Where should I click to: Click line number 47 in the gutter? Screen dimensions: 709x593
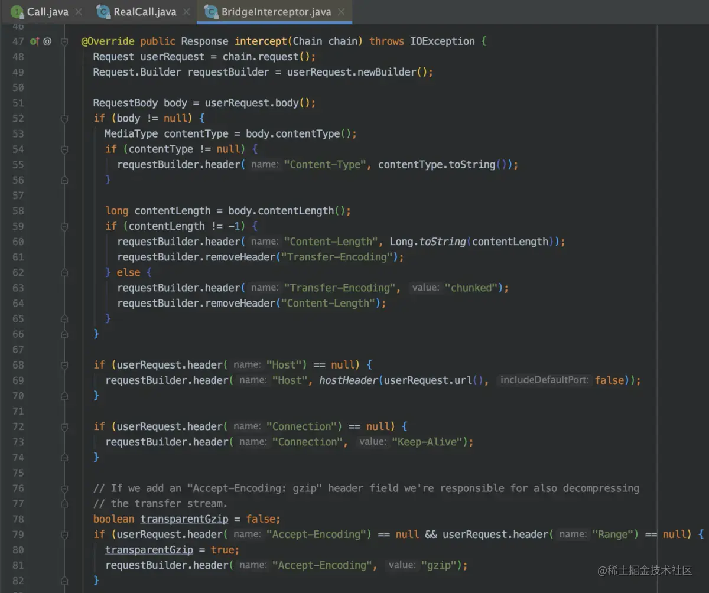click(x=18, y=41)
